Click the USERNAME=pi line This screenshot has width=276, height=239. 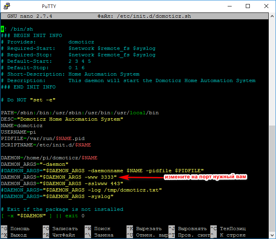coord(19,132)
